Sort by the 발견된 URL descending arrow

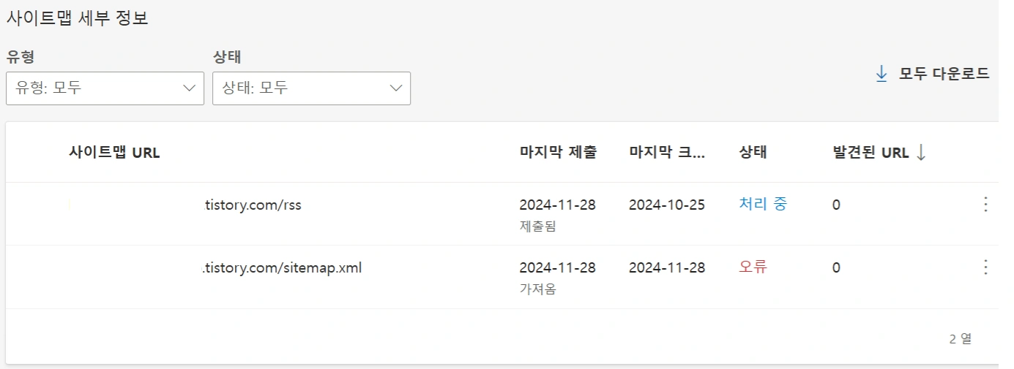921,152
